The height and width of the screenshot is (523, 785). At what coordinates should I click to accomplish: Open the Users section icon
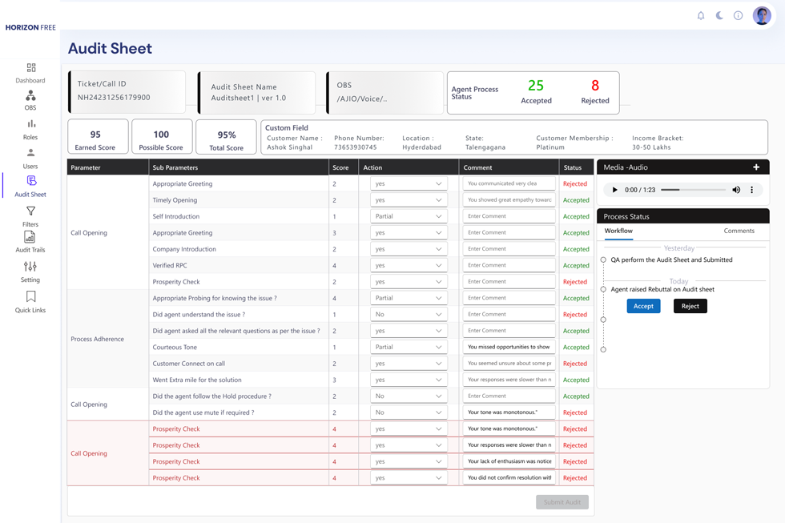(x=30, y=154)
